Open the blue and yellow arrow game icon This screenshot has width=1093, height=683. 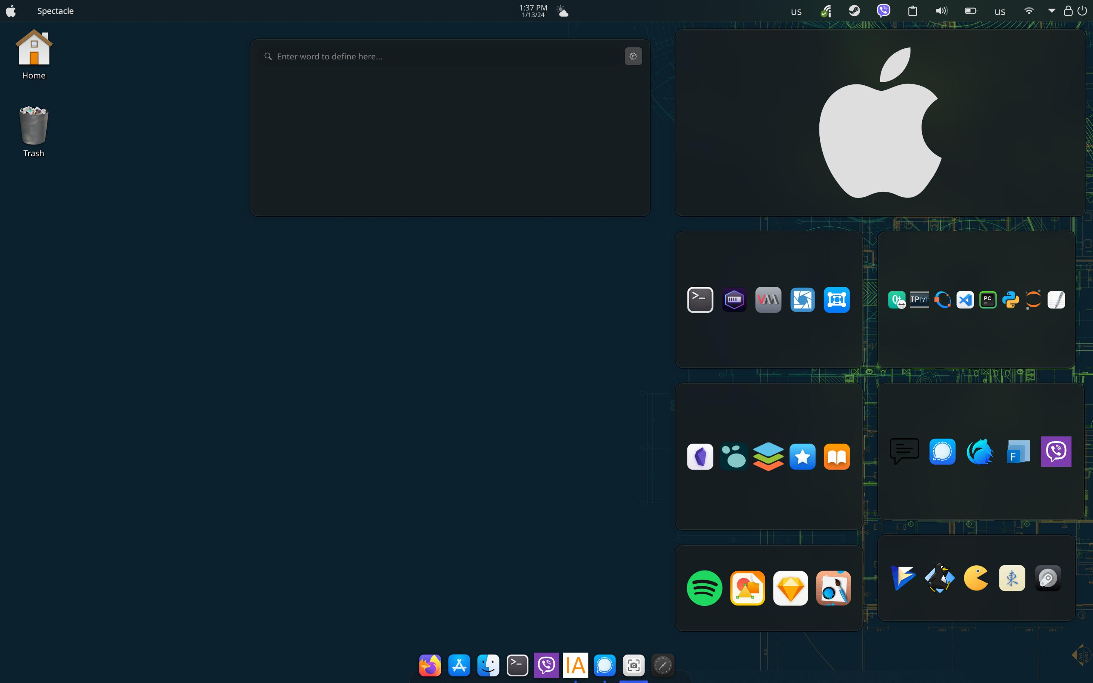(903, 577)
